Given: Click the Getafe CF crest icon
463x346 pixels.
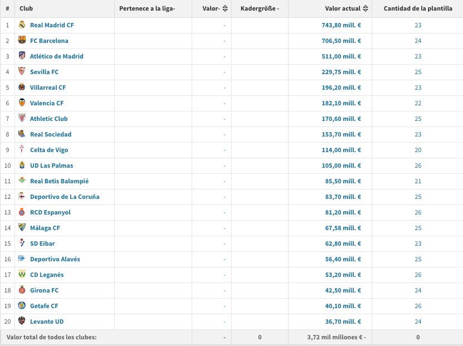Looking at the screenshot, I should (22, 305).
